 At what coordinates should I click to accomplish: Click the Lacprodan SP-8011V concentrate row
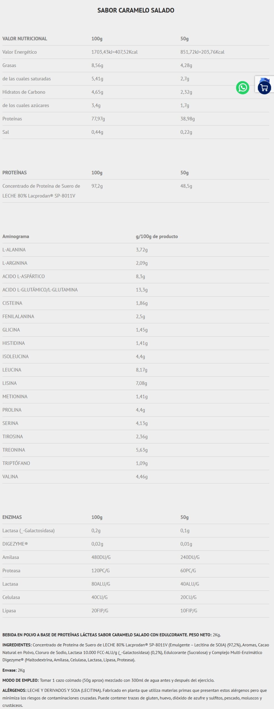[x=41, y=191]
